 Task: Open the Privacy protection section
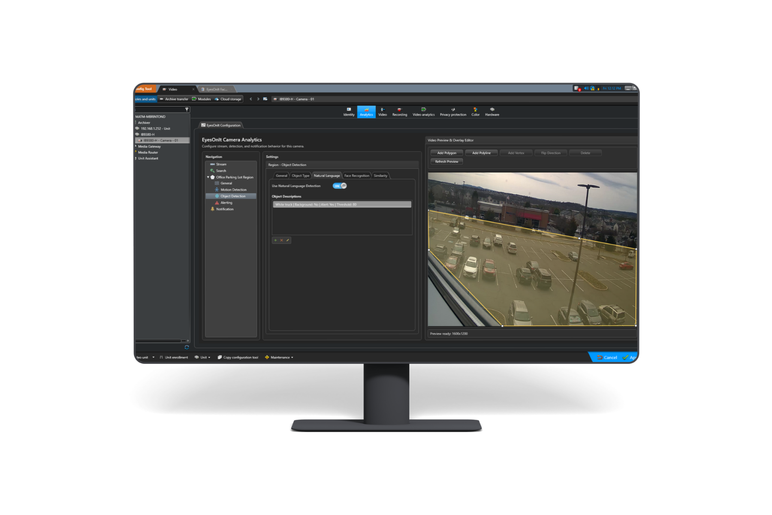coord(452,112)
